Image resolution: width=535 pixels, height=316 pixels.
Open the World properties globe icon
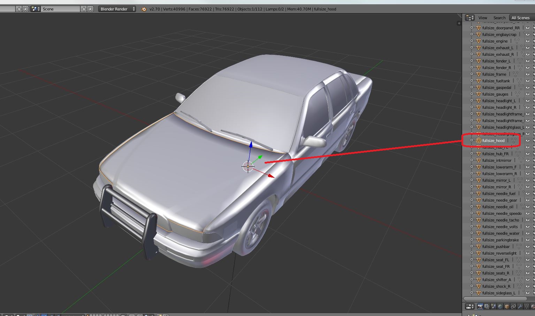coord(500,307)
